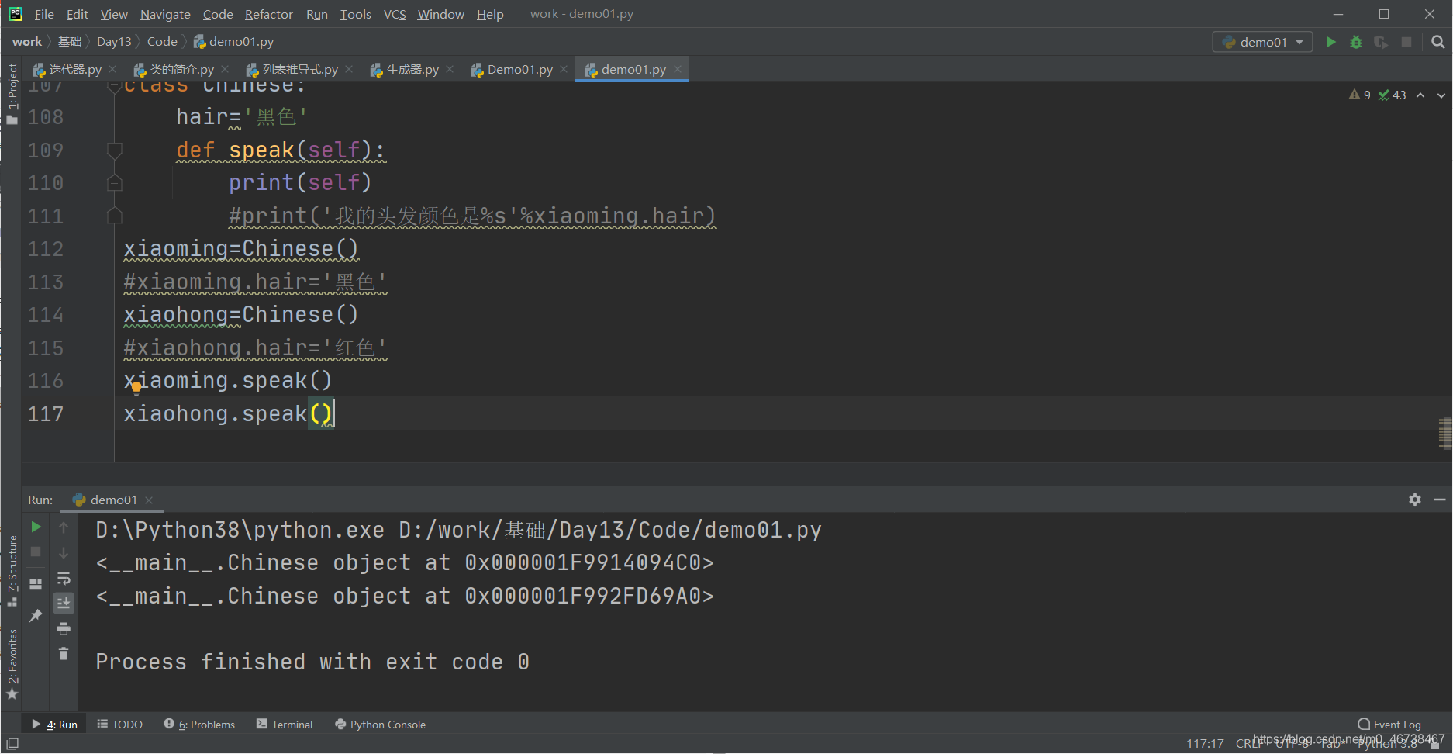Viewport: 1453px width, 754px height.
Task: Rerun demo01 in the Run panel
Action: click(36, 527)
